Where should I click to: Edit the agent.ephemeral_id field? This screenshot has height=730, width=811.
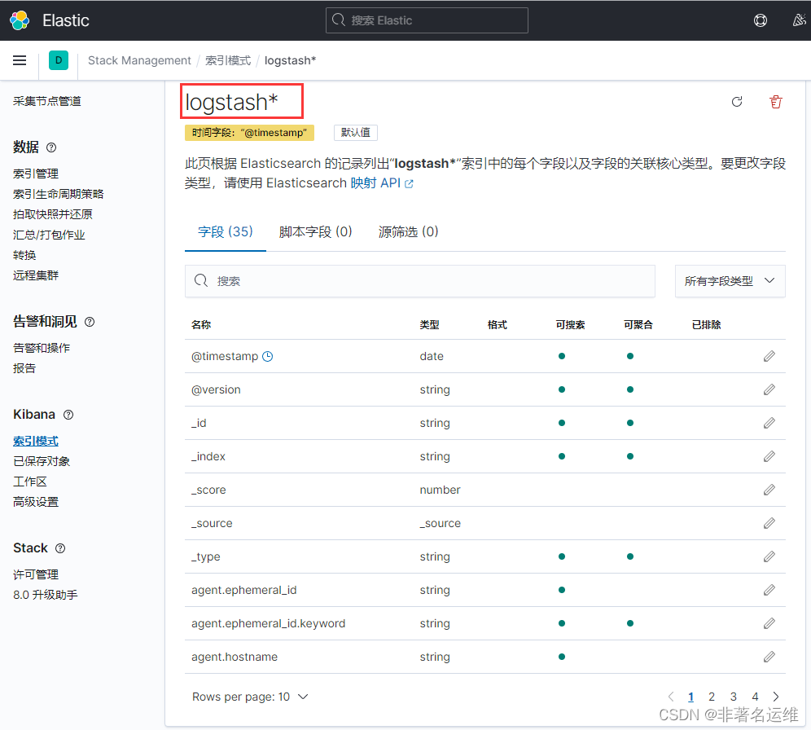[x=769, y=590]
